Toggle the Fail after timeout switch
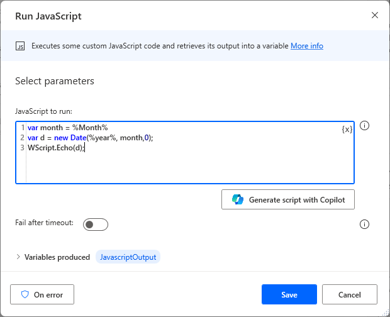 96,225
